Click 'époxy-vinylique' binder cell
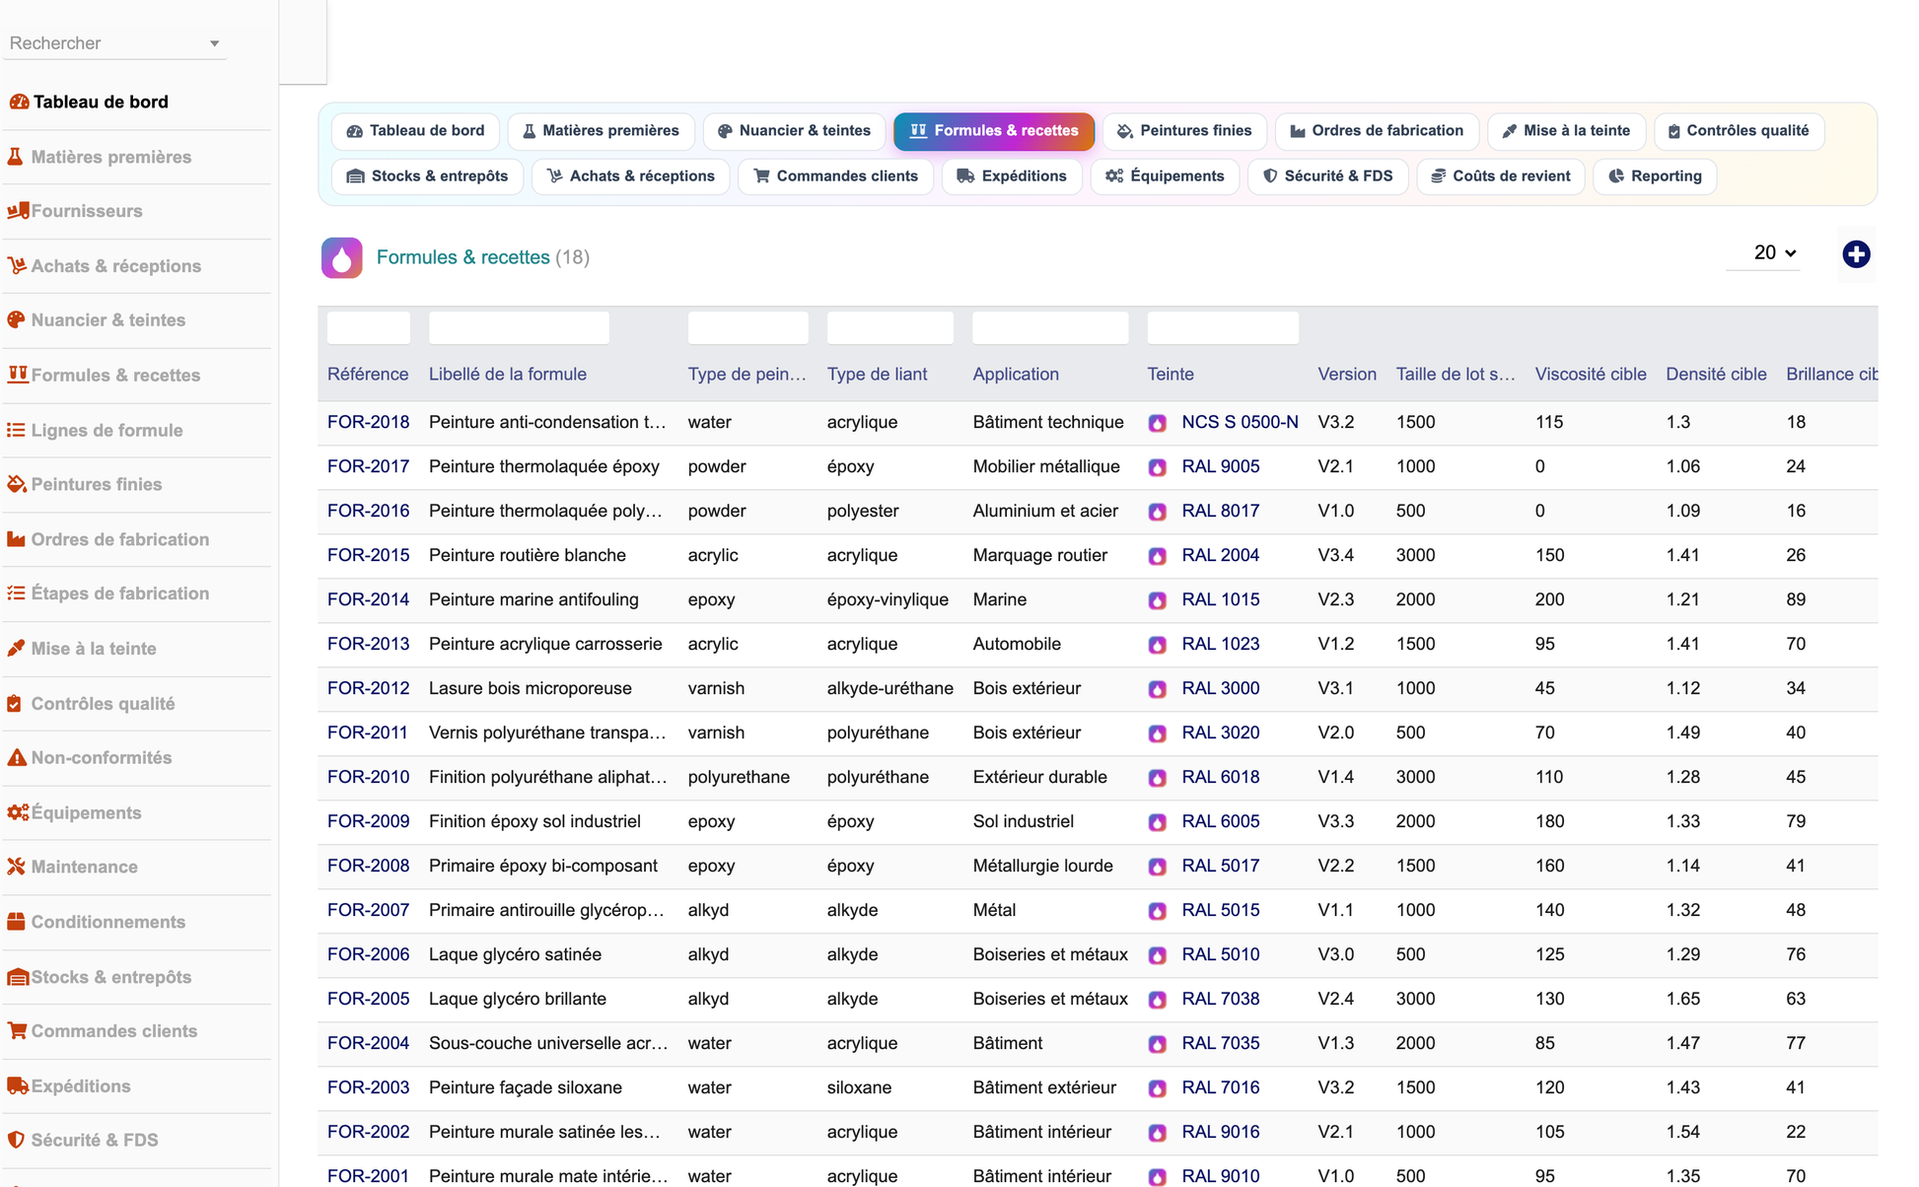The height and width of the screenshot is (1187, 1919). (888, 599)
